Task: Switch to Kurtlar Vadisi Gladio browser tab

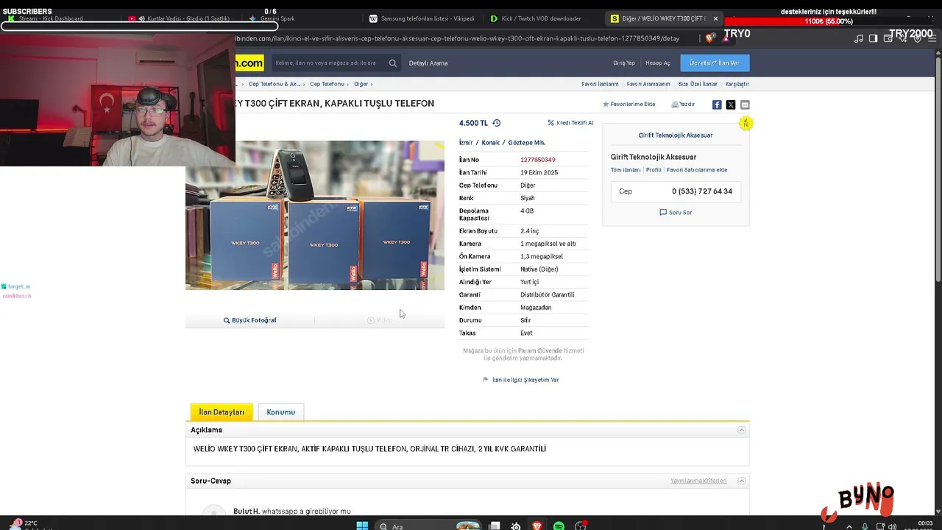Action: point(183,18)
